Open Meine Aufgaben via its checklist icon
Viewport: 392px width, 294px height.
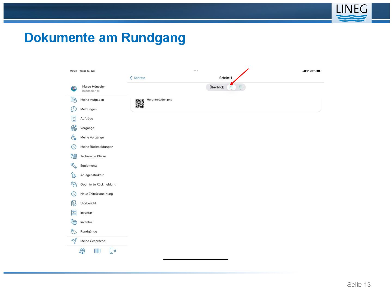(74, 100)
